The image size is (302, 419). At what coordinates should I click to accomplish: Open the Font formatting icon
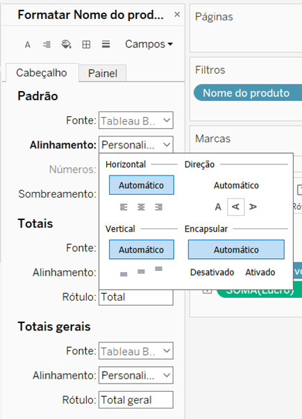tap(28, 45)
